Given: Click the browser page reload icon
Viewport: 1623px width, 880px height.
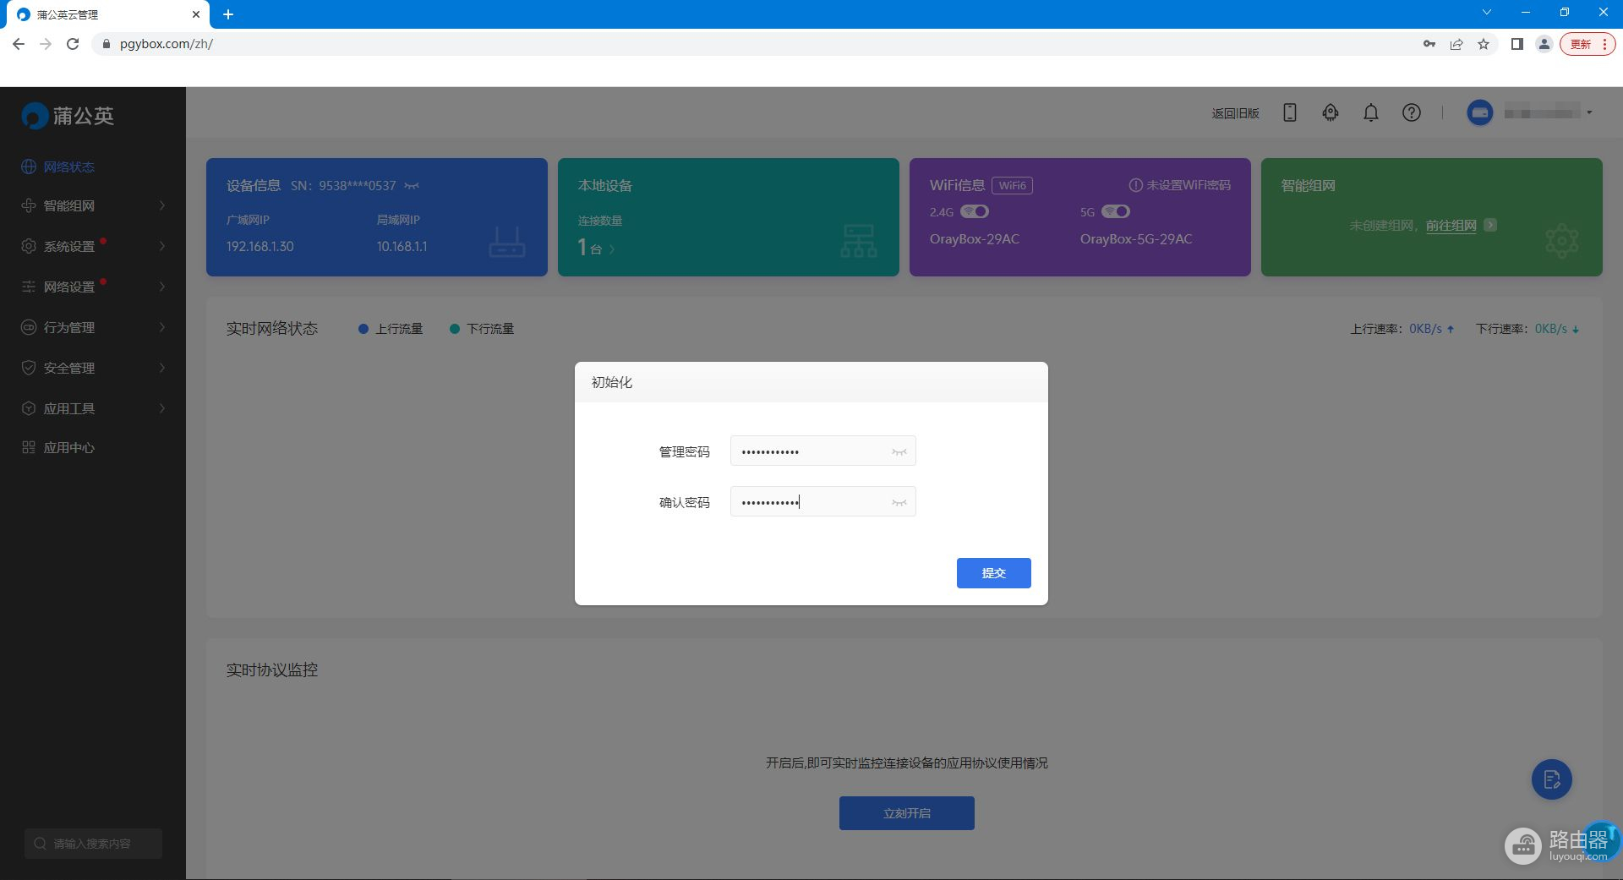Looking at the screenshot, I should coord(73,44).
